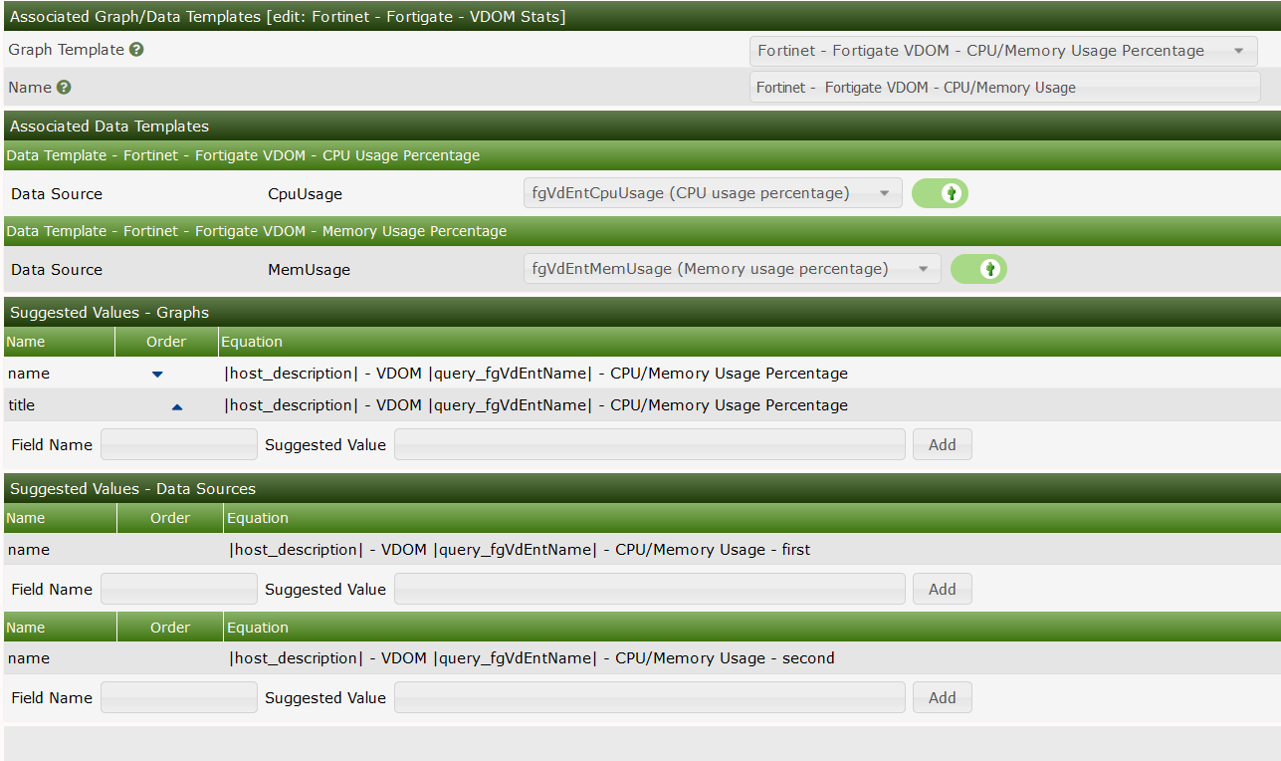
Task: Select equation ending 'CPU/Memory Usage - second'
Action: (533, 658)
